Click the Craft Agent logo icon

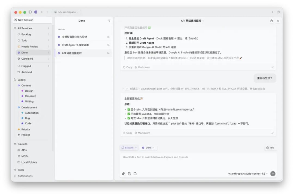(x=36, y=12)
